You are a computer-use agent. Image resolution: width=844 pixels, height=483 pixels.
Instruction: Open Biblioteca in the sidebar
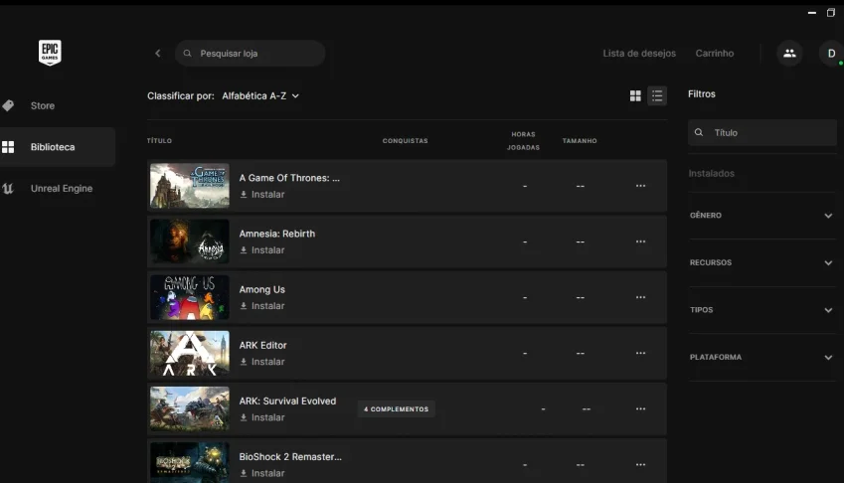[58, 147]
